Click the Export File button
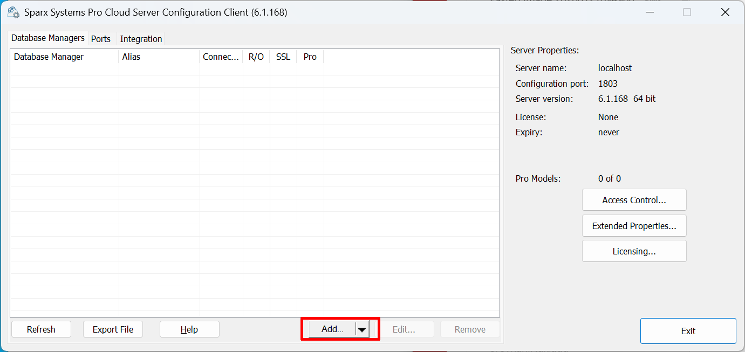 point(113,329)
